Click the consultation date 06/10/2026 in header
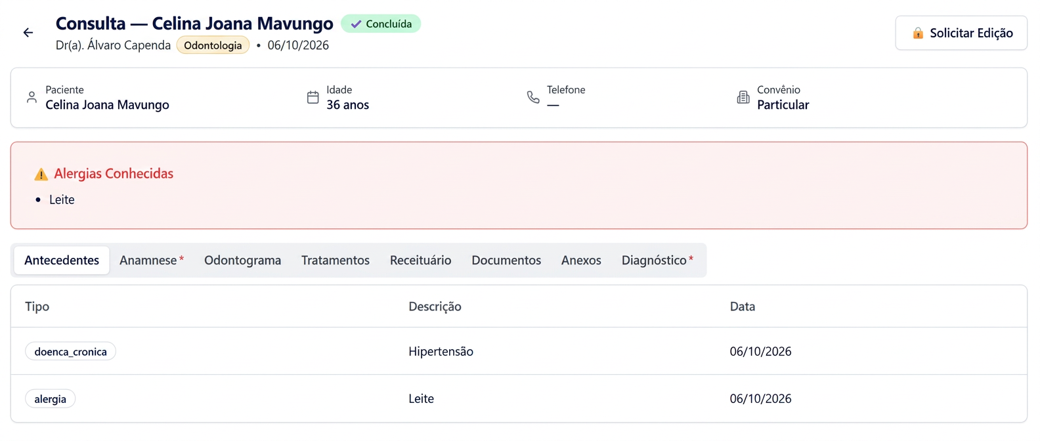The height and width of the screenshot is (441, 1040). point(298,45)
